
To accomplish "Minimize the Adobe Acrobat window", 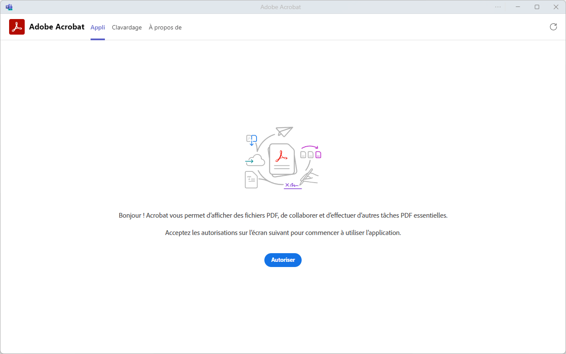I will tap(517, 6).
